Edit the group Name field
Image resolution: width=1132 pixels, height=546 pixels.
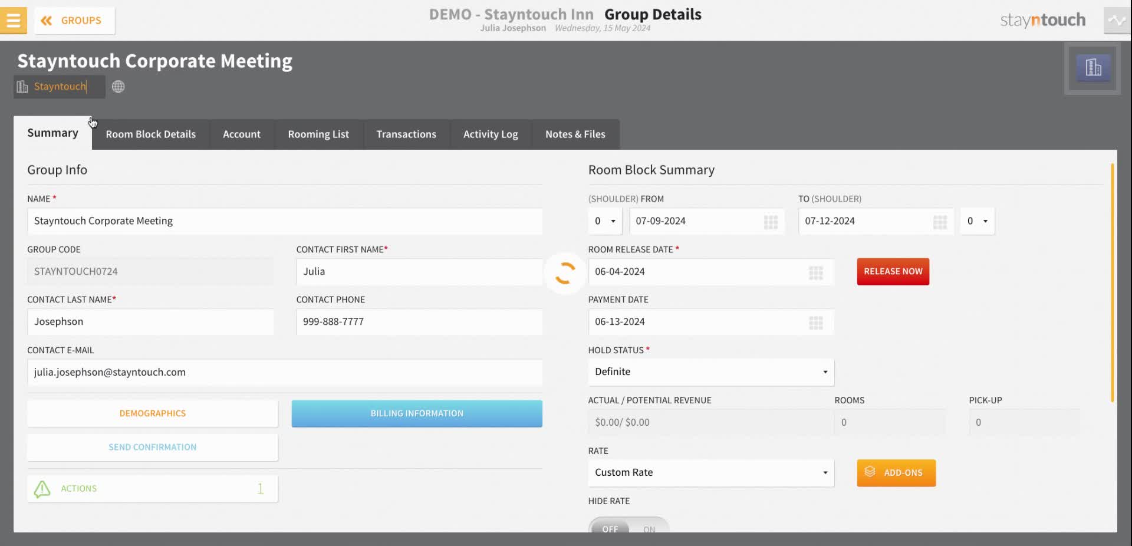(x=285, y=221)
